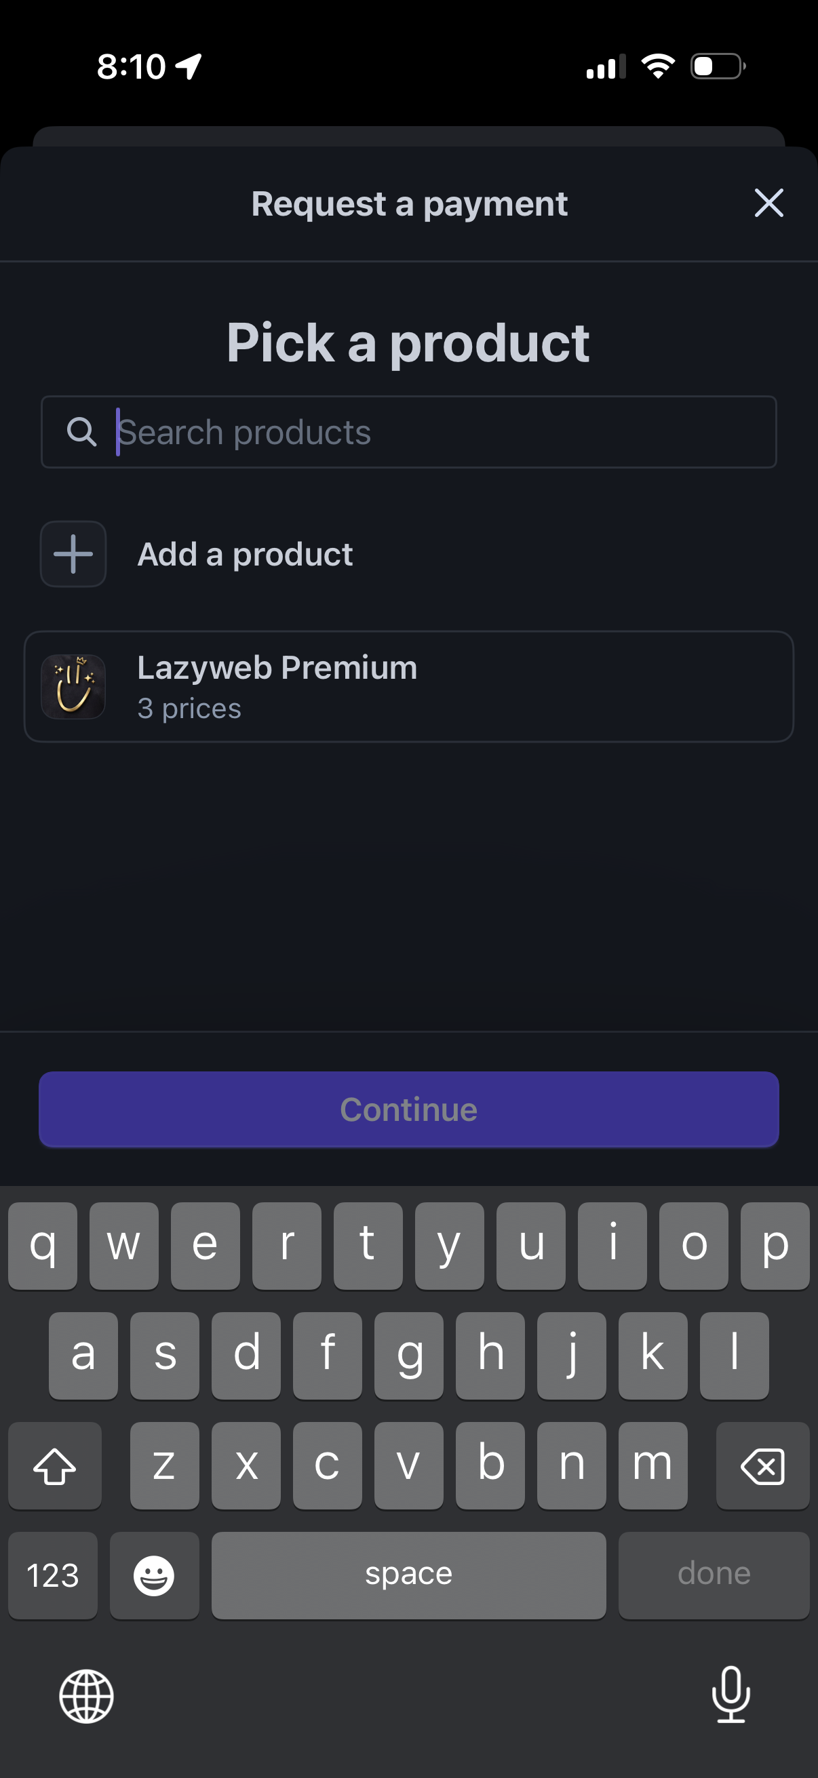Viewport: 818px width, 1778px height.
Task: Tap the letter p key
Action: click(x=775, y=1246)
